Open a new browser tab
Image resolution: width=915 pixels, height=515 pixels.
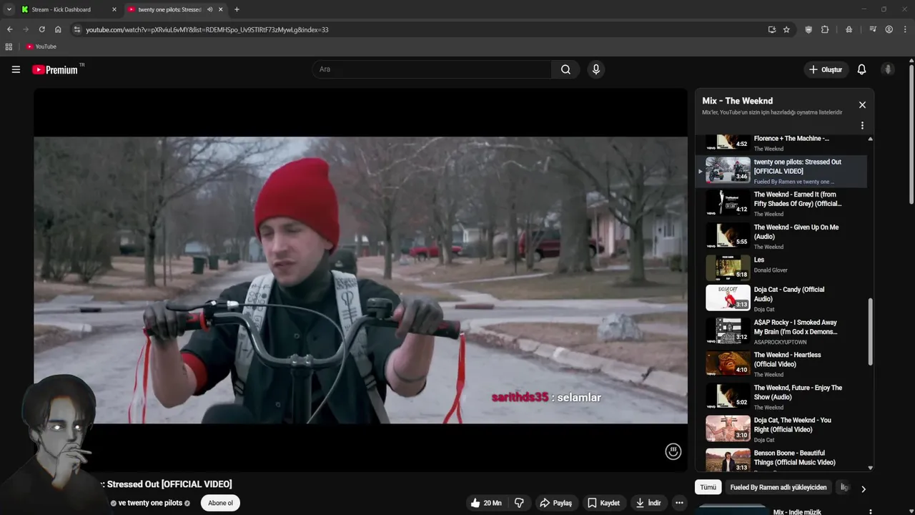(237, 9)
